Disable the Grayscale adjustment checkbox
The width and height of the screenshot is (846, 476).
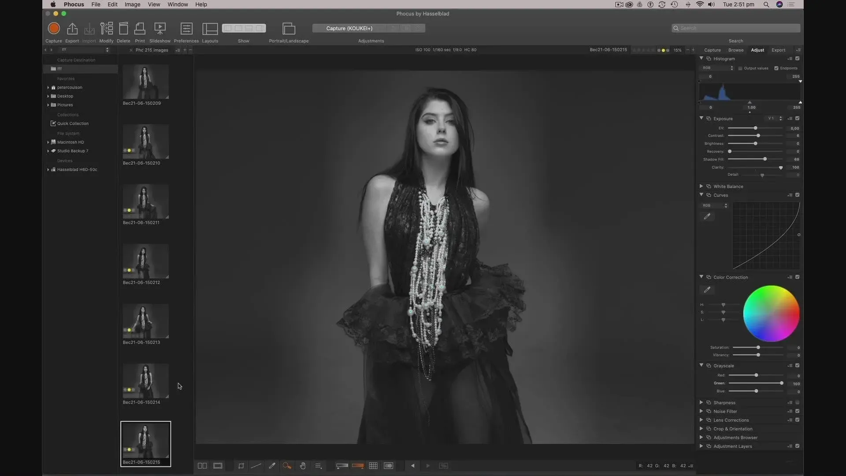(797, 365)
